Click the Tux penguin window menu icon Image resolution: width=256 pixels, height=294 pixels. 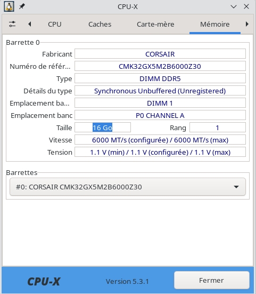coord(9,6)
